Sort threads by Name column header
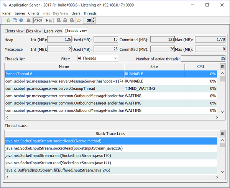Screen dimensions: 230x188 point(64,66)
